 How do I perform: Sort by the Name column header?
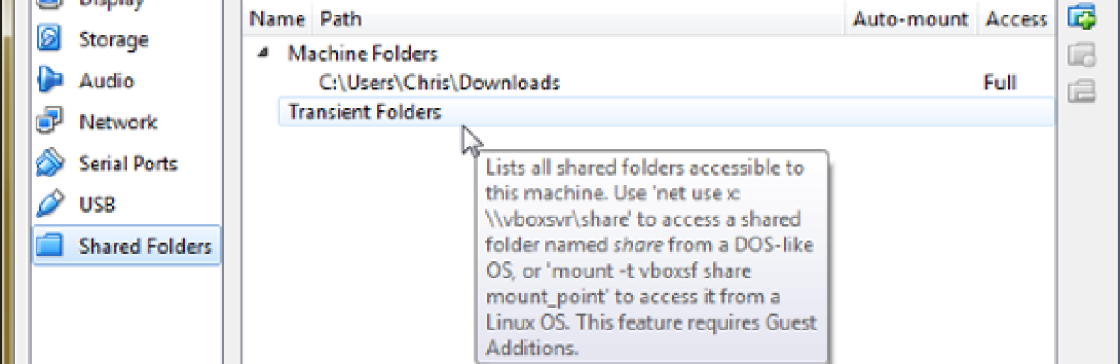(278, 19)
